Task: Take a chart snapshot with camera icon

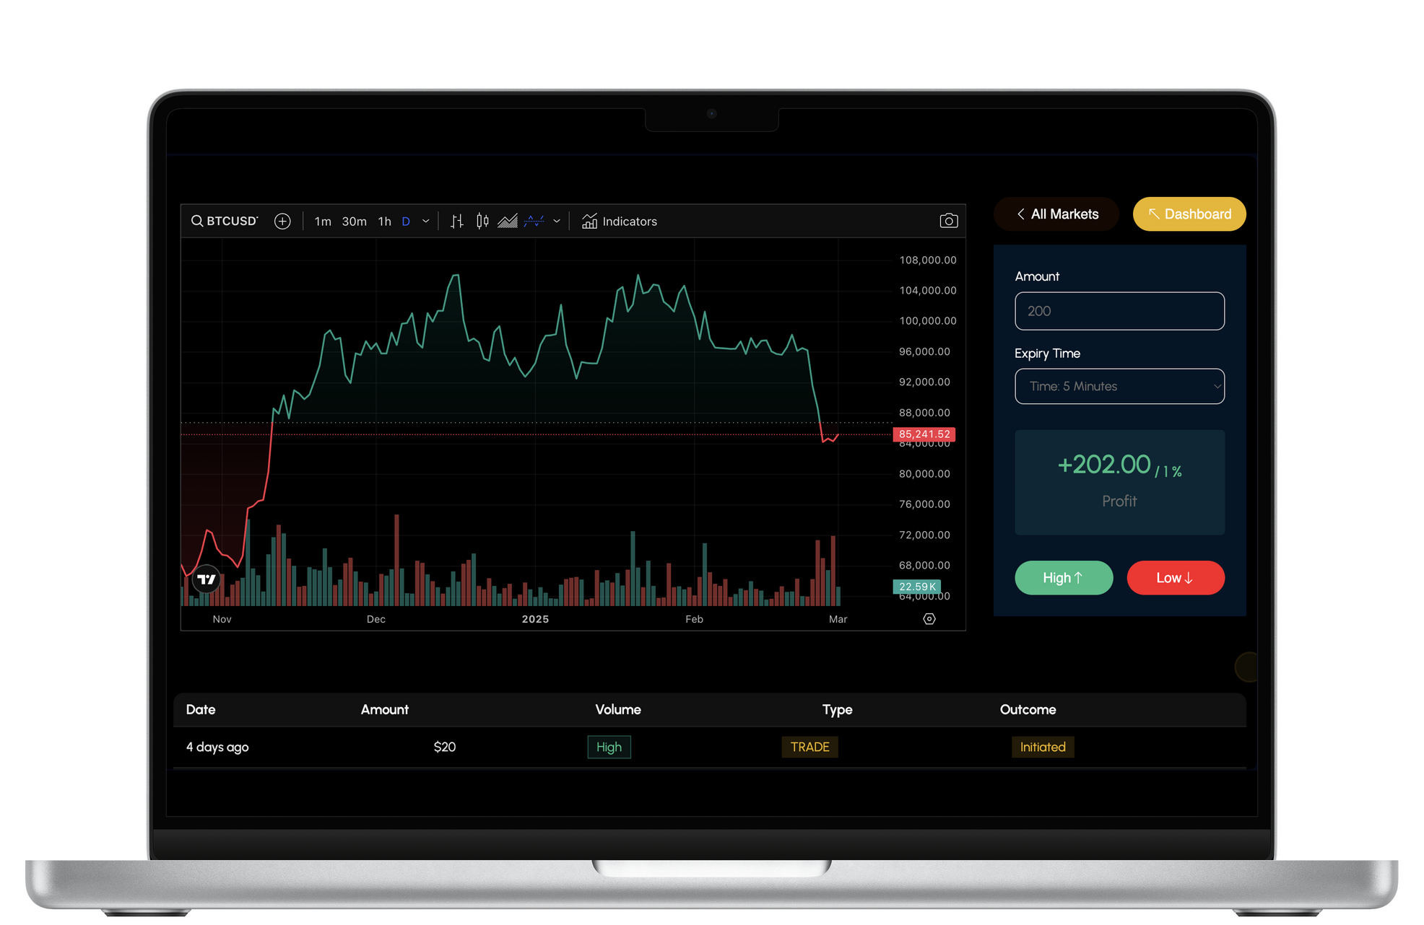Action: pos(948,221)
